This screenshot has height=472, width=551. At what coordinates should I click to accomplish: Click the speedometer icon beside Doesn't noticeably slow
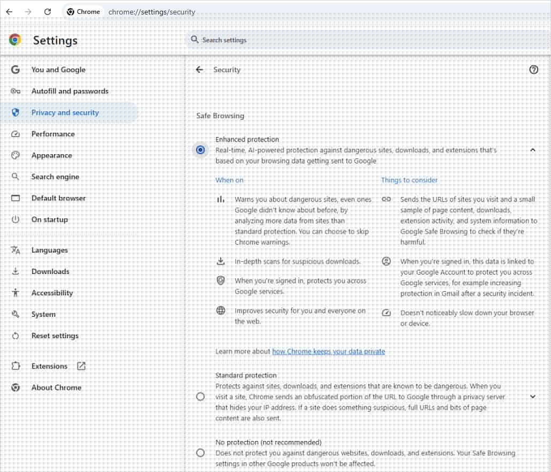pyautogui.click(x=386, y=313)
